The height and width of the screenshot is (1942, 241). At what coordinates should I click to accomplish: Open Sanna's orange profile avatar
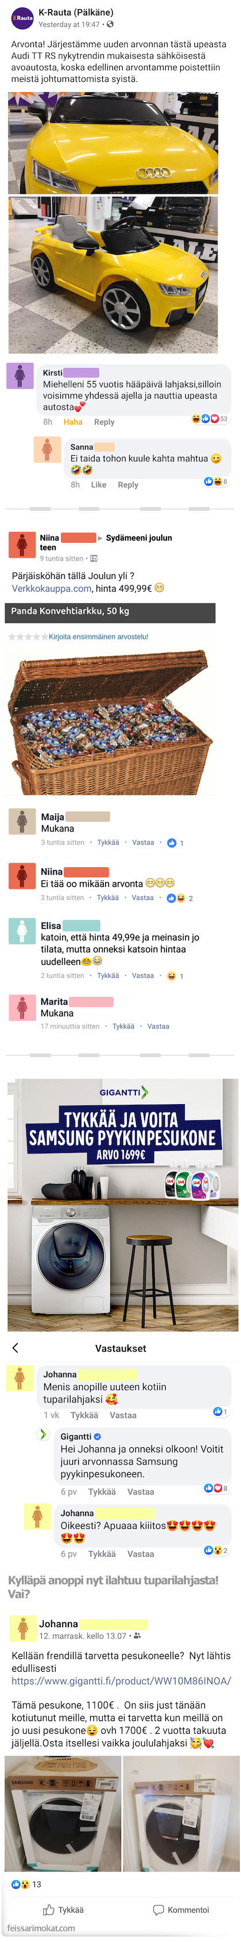pyautogui.click(x=46, y=449)
